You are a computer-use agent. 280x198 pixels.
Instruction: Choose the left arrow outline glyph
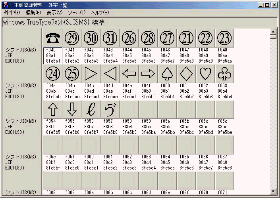tap(129, 74)
